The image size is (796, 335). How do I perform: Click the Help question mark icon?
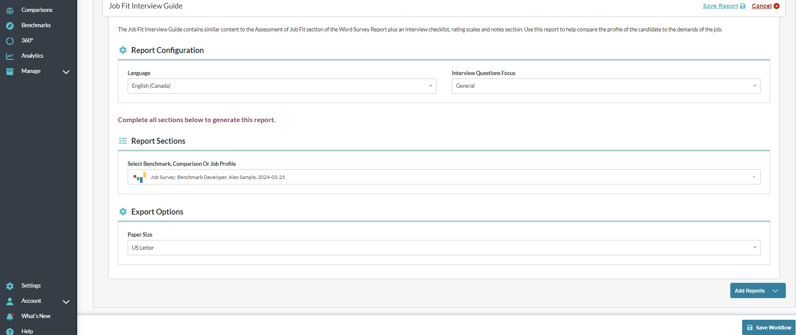[10, 332]
